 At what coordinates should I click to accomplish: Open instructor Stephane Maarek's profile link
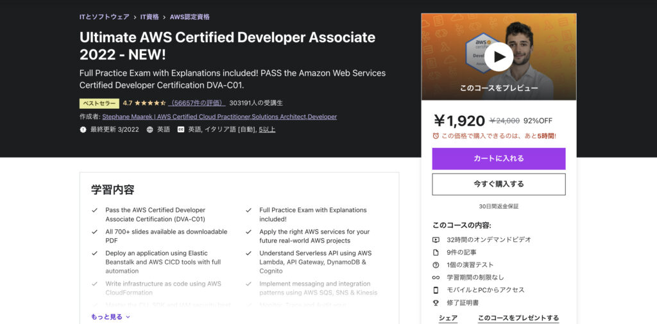pos(219,117)
